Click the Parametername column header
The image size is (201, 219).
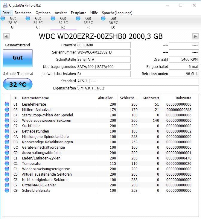point(58,98)
